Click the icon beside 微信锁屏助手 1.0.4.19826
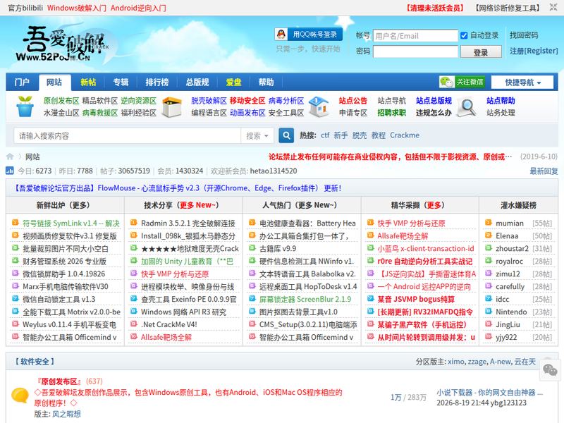The width and height of the screenshot is (564, 423). click(x=16, y=274)
